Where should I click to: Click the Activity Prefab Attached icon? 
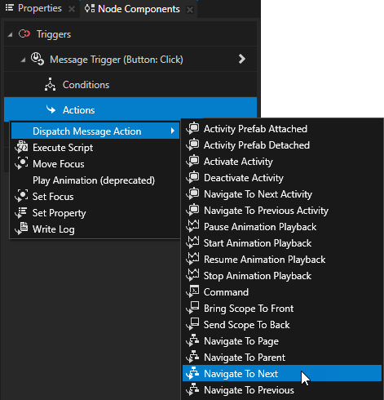[192, 128]
